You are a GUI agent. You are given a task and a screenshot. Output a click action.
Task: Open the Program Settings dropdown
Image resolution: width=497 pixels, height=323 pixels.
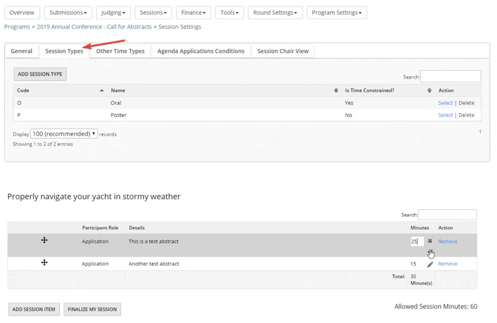point(336,13)
